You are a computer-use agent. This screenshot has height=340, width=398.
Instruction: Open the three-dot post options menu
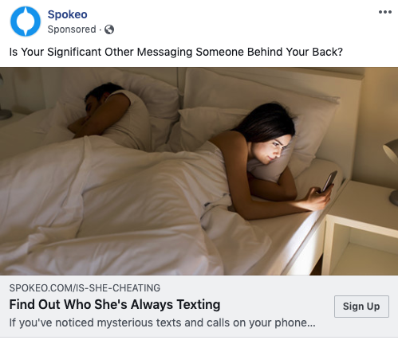coord(385,12)
